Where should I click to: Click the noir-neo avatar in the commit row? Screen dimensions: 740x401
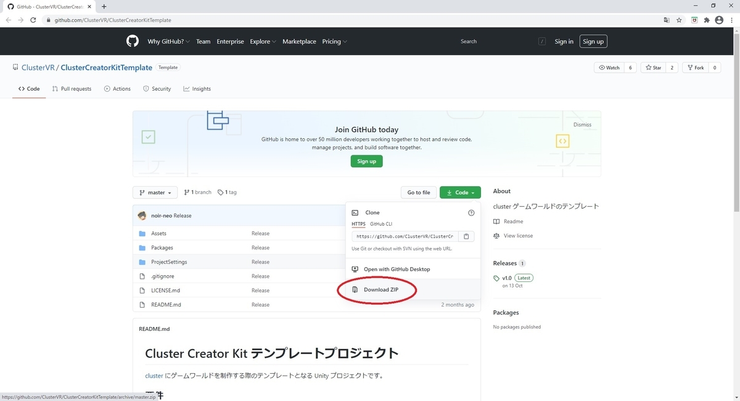[142, 216]
